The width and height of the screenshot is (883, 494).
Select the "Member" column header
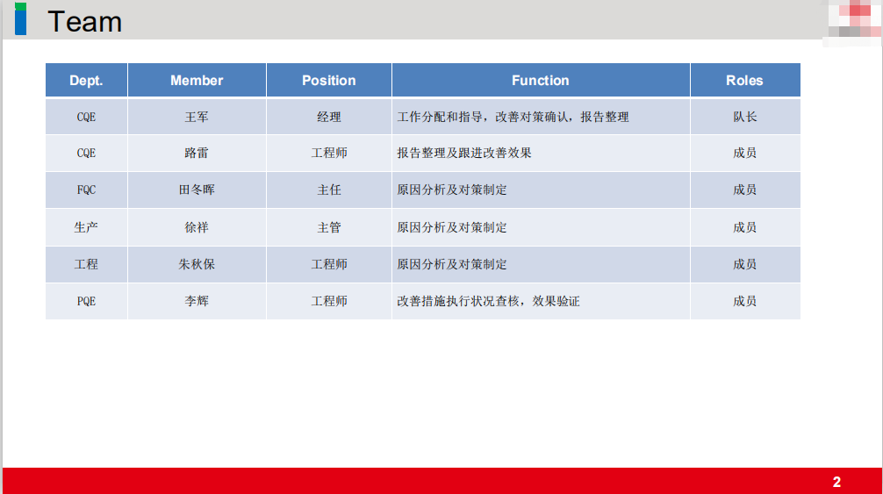(197, 81)
